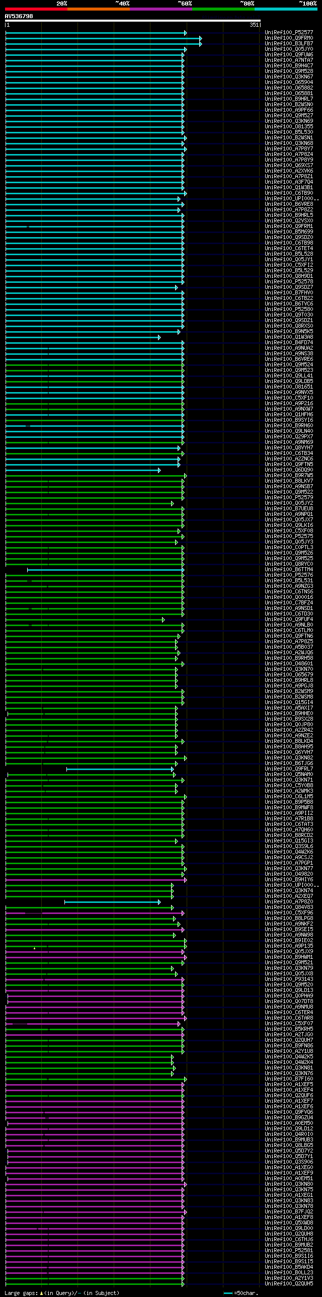Click the cyan alignment bar for UniRef100_P52577
322x1297 pixels.
(x=96, y=33)
